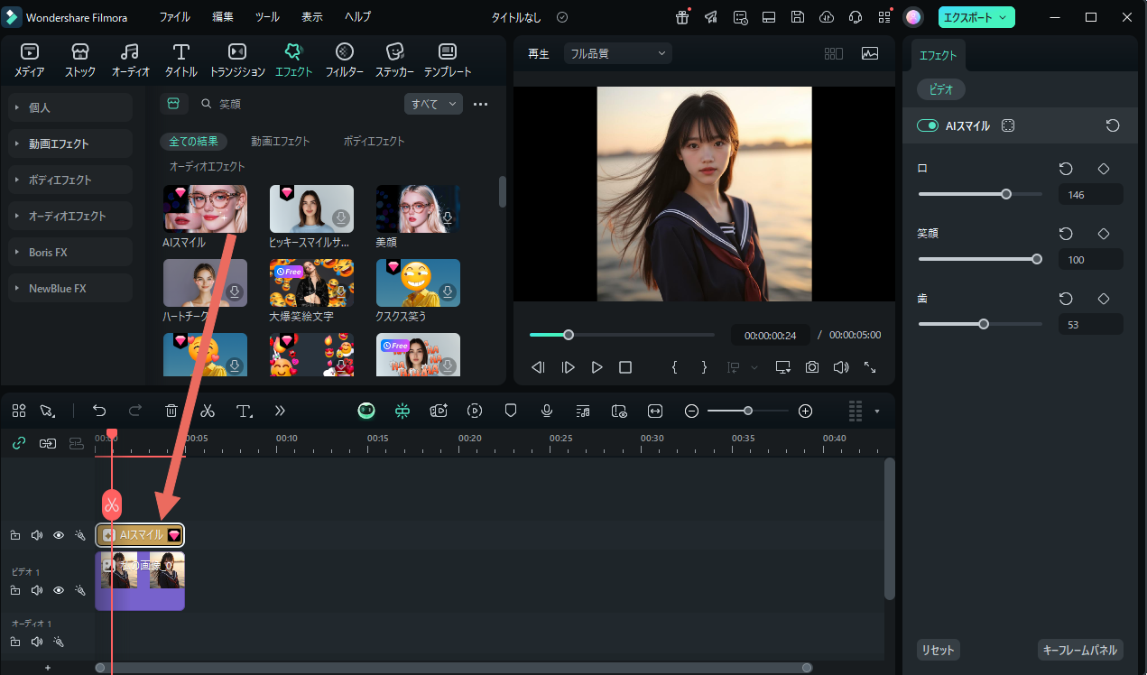Reset the AIスマイル effect with its reset icon
This screenshot has height=675, width=1147.
(x=1113, y=125)
